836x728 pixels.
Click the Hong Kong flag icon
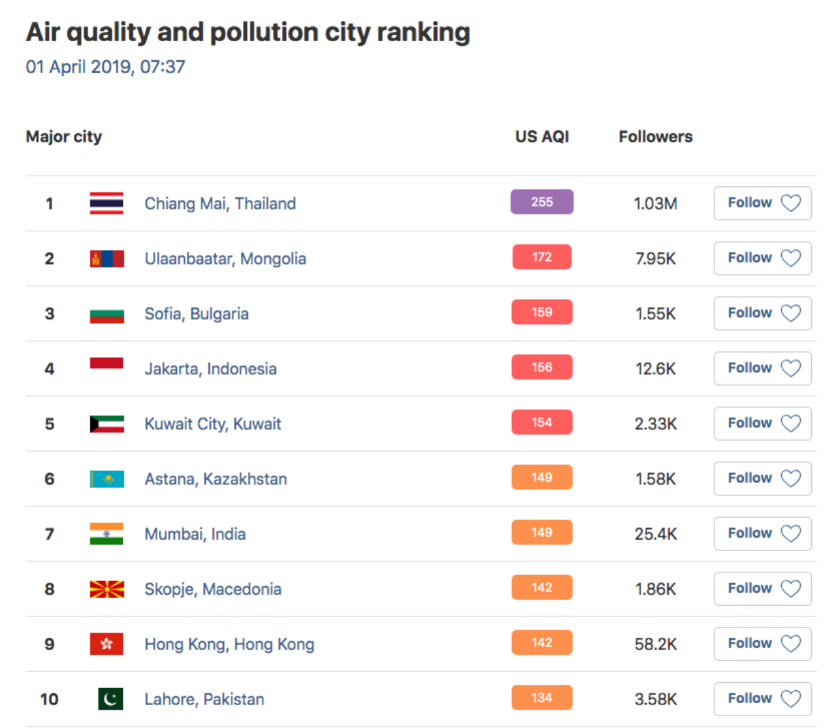106,644
